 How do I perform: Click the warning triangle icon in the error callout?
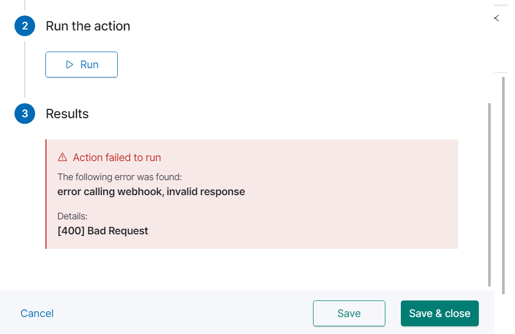pyautogui.click(x=63, y=157)
